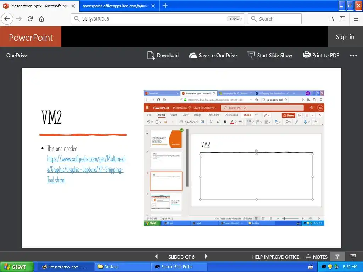
Task: Close the powerpoint.officeapps.live.com tab
Action: pos(153,6)
